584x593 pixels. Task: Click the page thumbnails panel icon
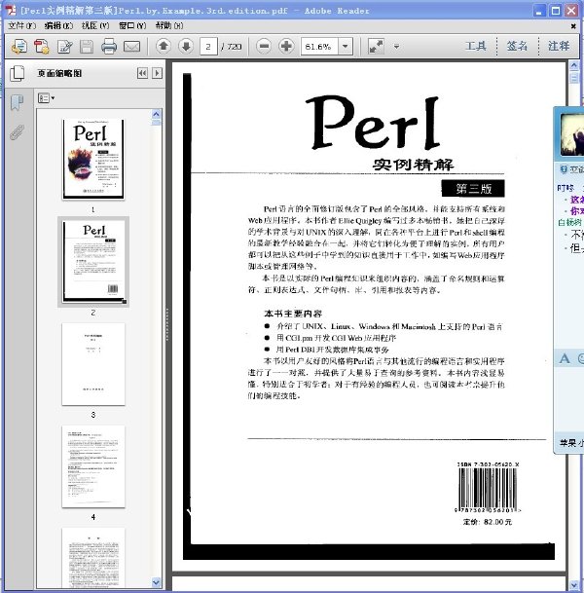pos(17,73)
